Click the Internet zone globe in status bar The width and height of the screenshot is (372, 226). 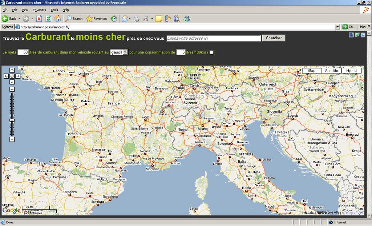point(331,222)
